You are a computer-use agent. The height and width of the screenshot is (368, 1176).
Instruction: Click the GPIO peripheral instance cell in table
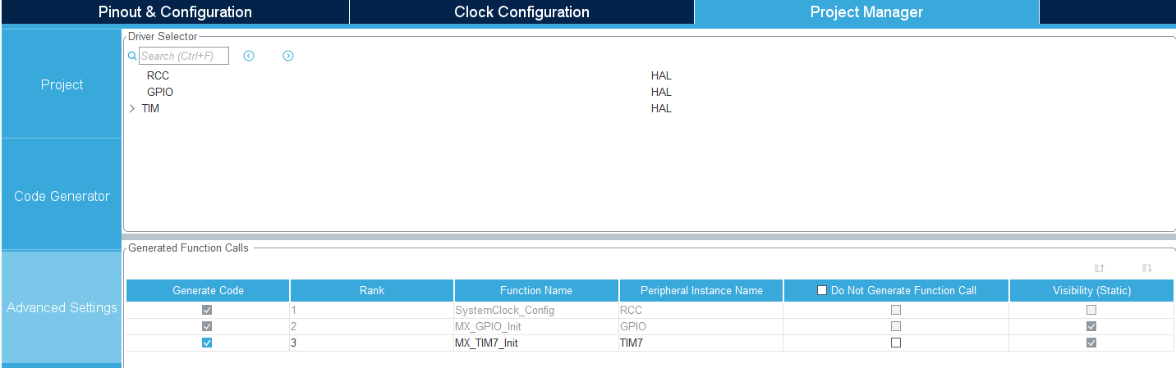pyautogui.click(x=701, y=326)
